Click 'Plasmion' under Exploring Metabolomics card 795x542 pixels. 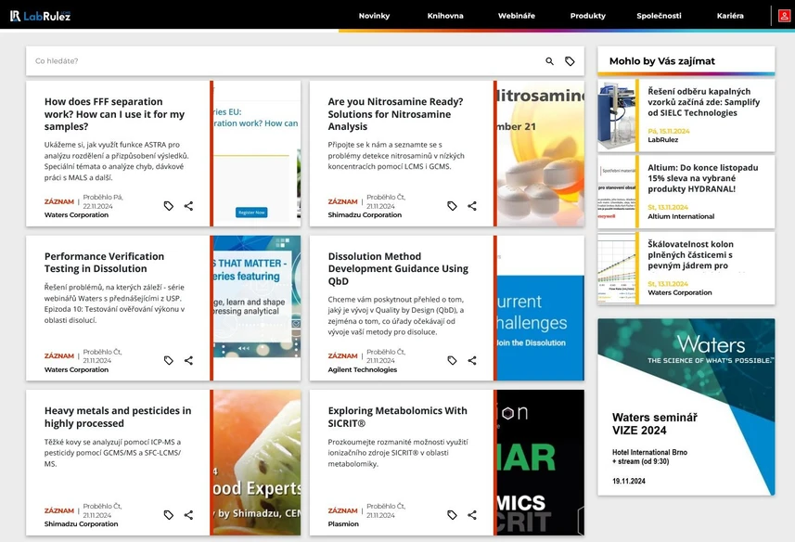(x=343, y=524)
